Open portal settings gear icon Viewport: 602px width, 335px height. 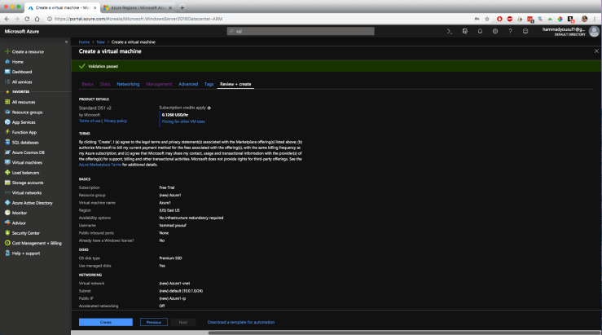pyautogui.click(x=496, y=31)
